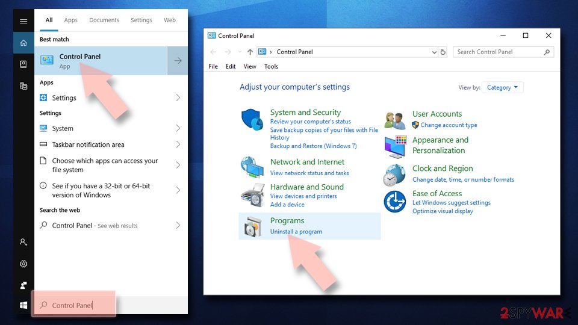
Task: Expand 32-bit or 64-bit result chevron
Action: point(178,190)
